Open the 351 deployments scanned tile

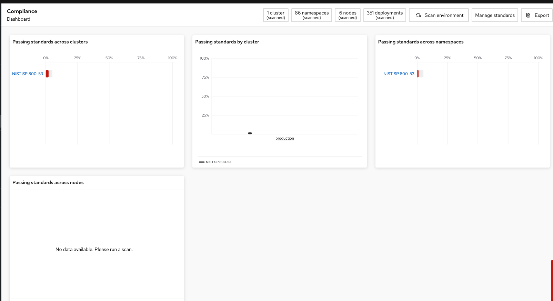tap(385, 15)
